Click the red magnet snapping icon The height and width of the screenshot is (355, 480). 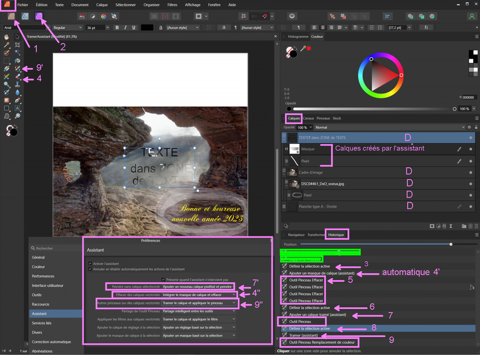point(265,16)
